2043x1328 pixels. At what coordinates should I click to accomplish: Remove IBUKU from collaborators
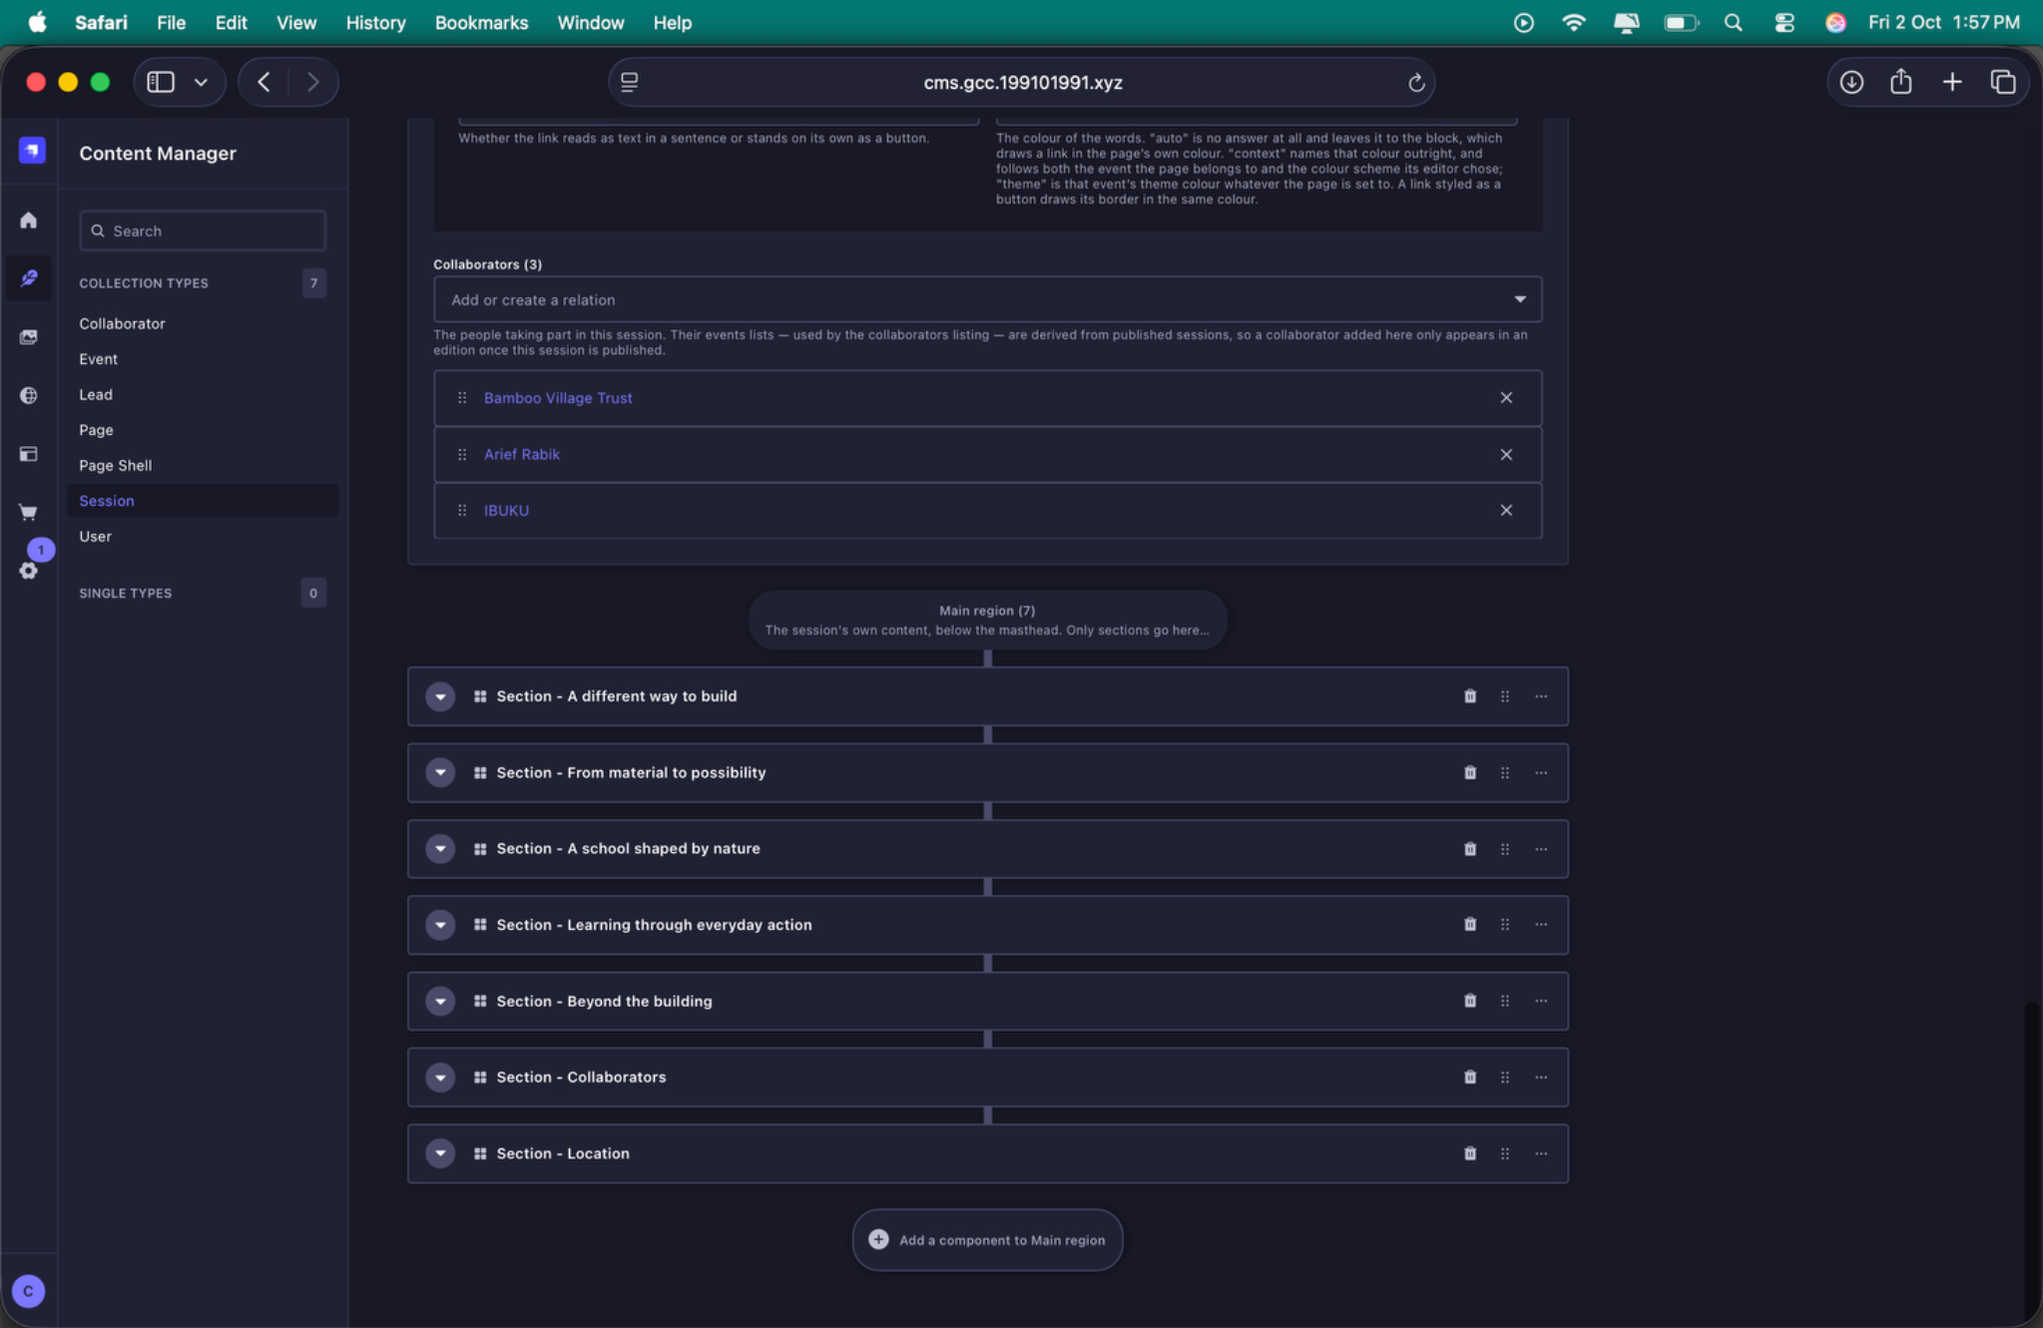(x=1506, y=511)
